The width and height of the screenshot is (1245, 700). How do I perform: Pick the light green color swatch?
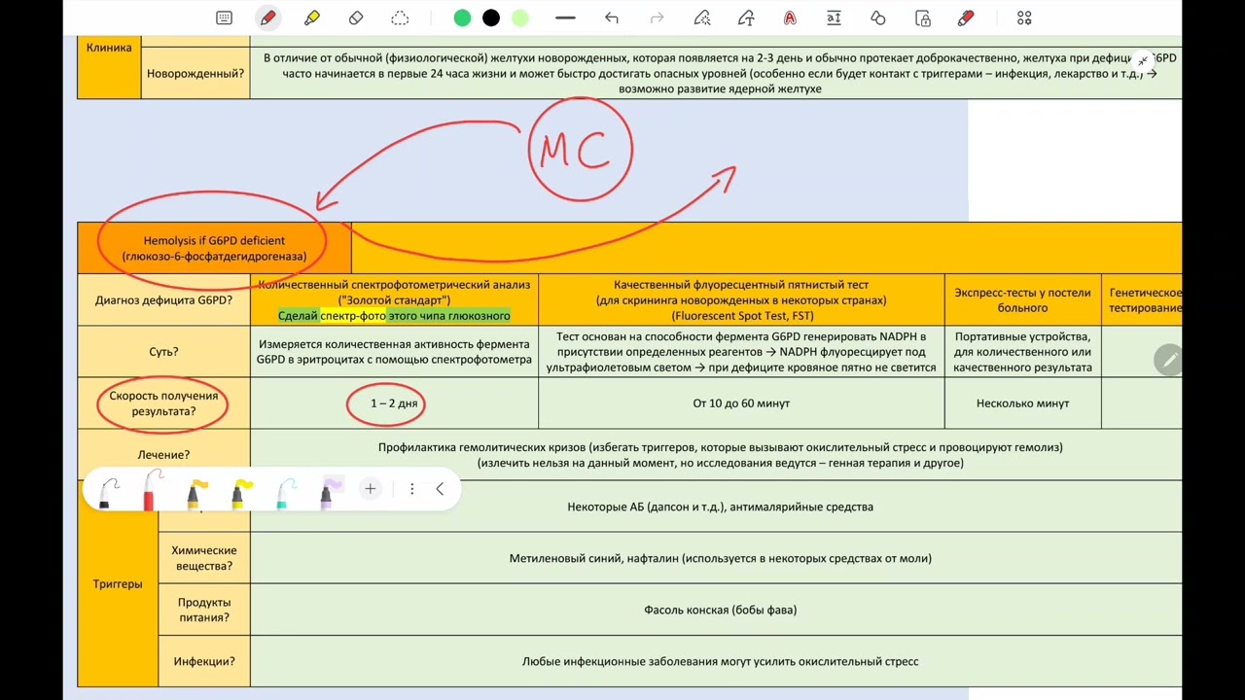[520, 17]
